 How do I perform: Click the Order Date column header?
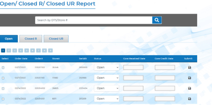(21, 59)
